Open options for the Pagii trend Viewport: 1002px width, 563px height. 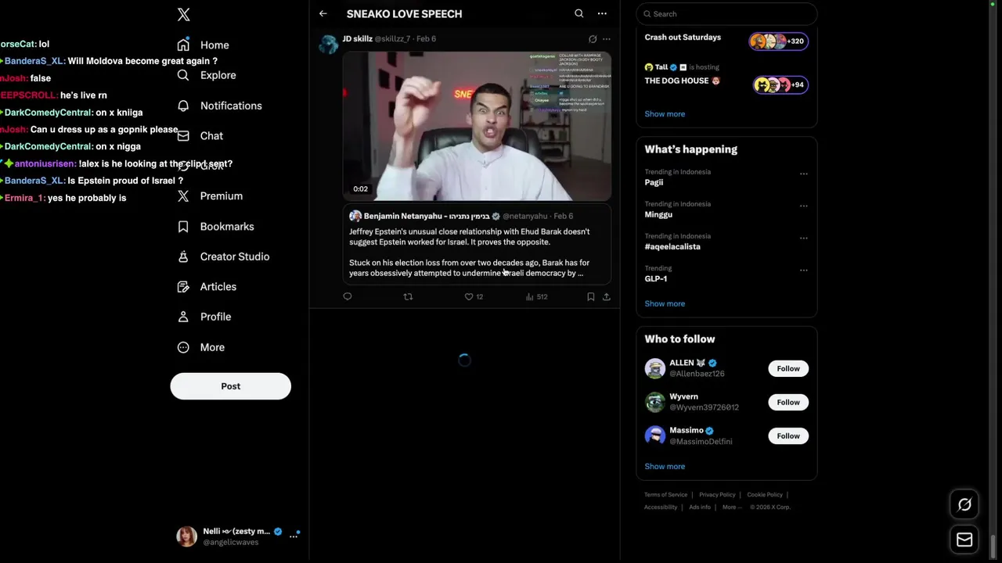point(803,174)
